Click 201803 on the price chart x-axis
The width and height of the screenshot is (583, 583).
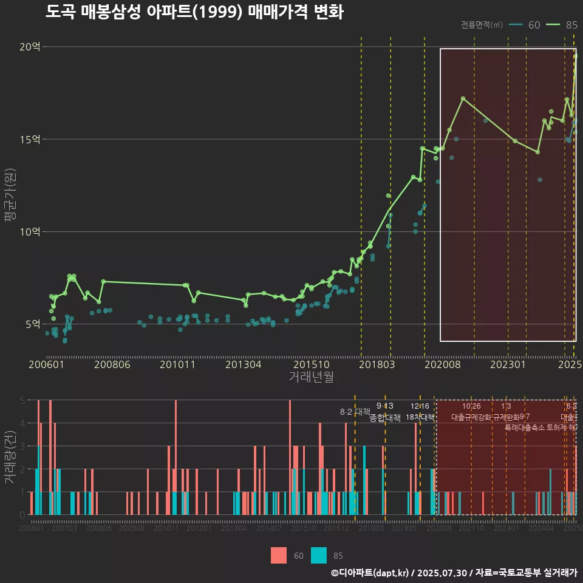(x=377, y=364)
